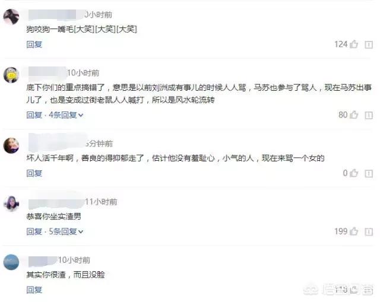380x302 pixels.
Task: Report the 坏人活千年 comment
Action: [x=369, y=174]
